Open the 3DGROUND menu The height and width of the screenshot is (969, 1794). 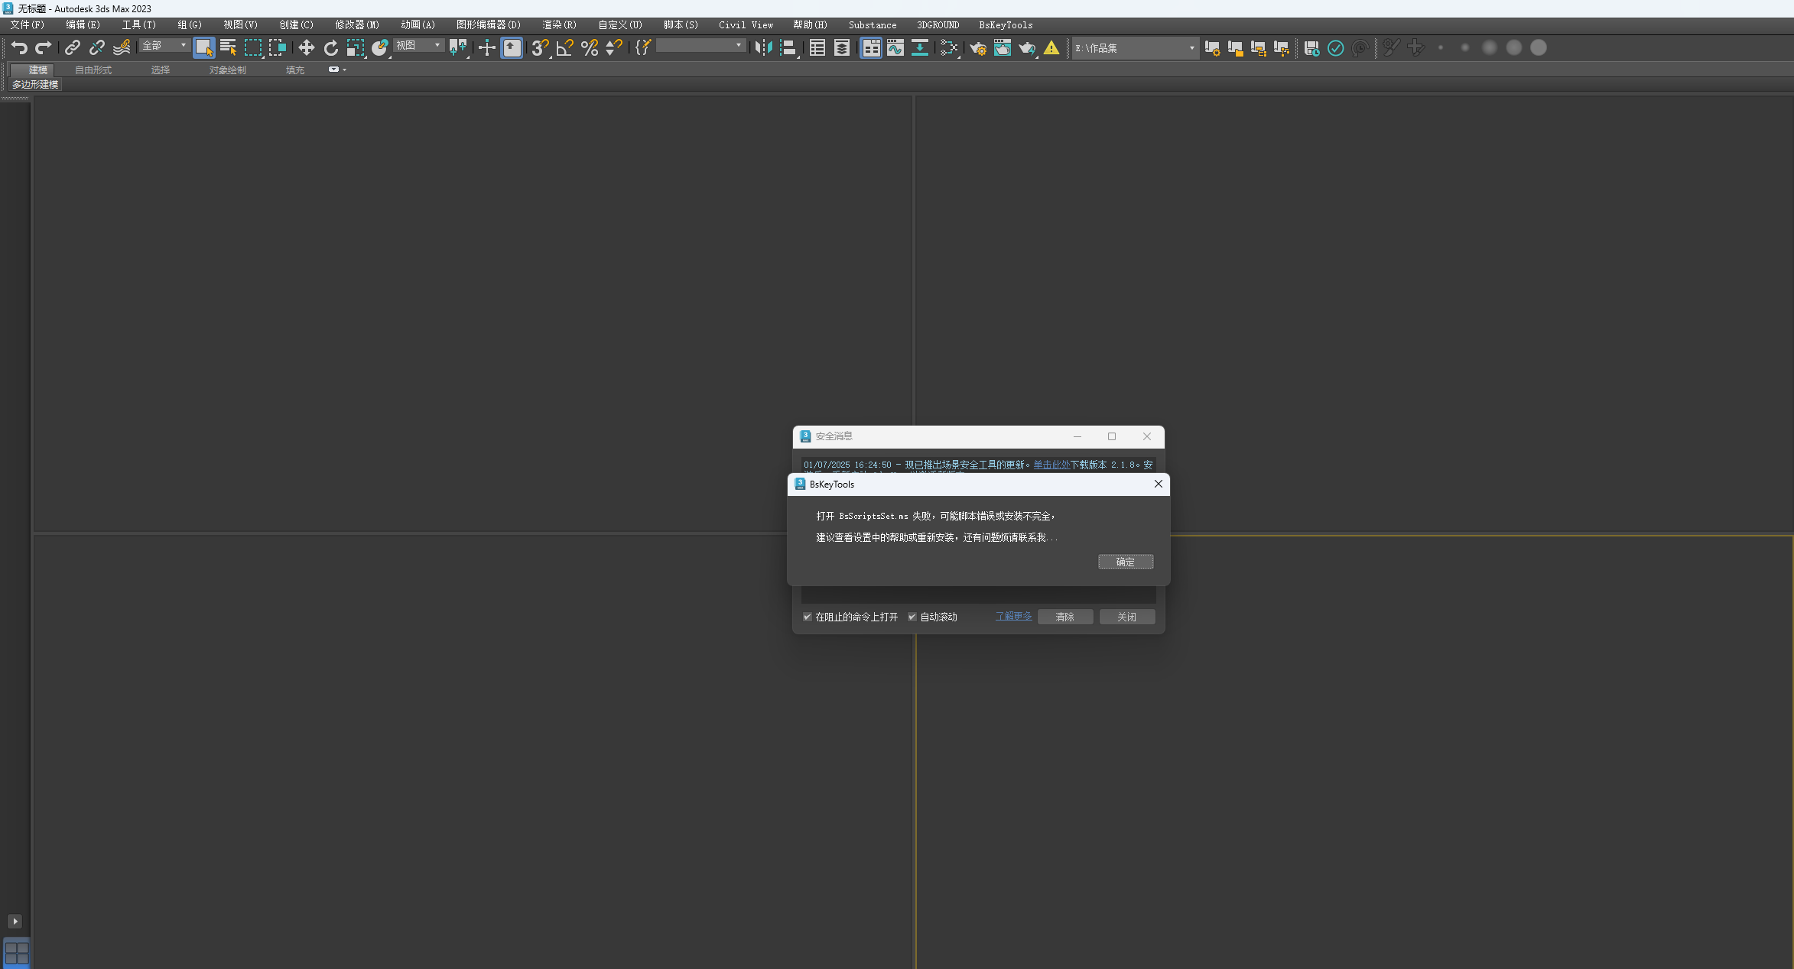938,25
